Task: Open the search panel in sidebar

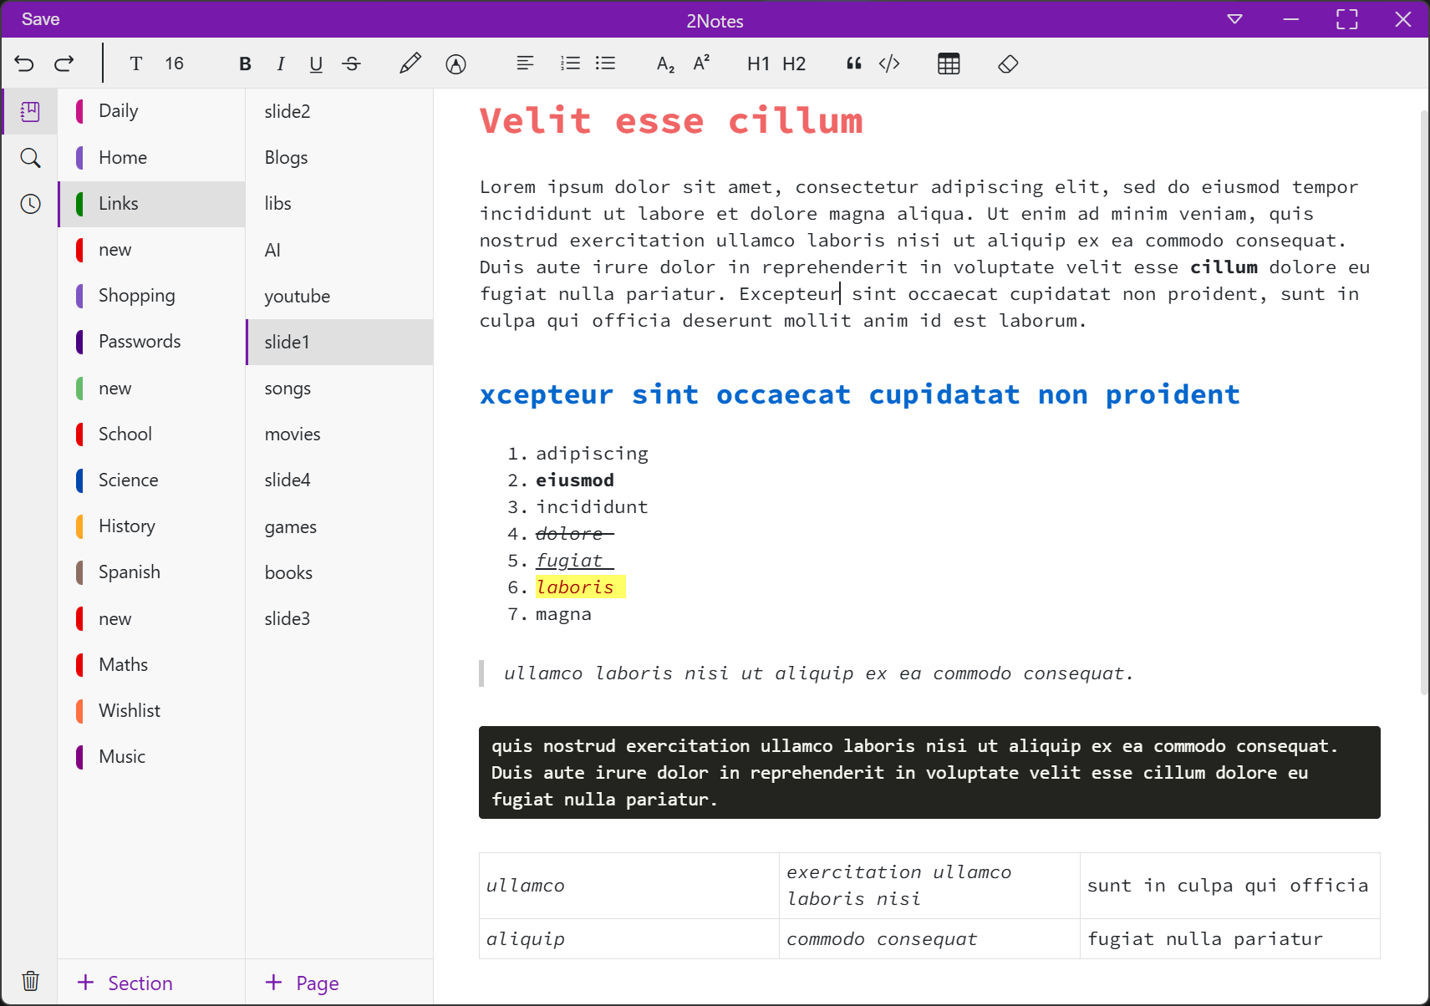Action: [30, 158]
